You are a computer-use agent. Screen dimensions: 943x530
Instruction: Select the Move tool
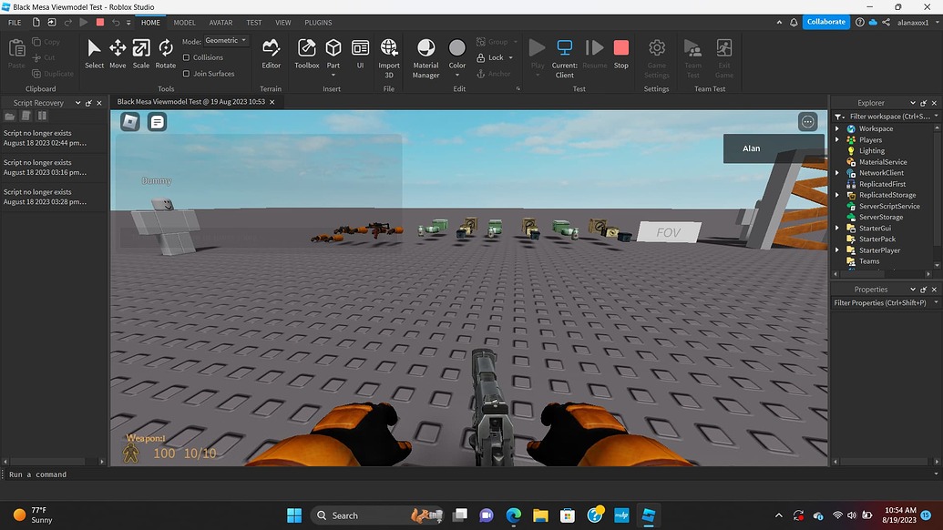(x=118, y=55)
